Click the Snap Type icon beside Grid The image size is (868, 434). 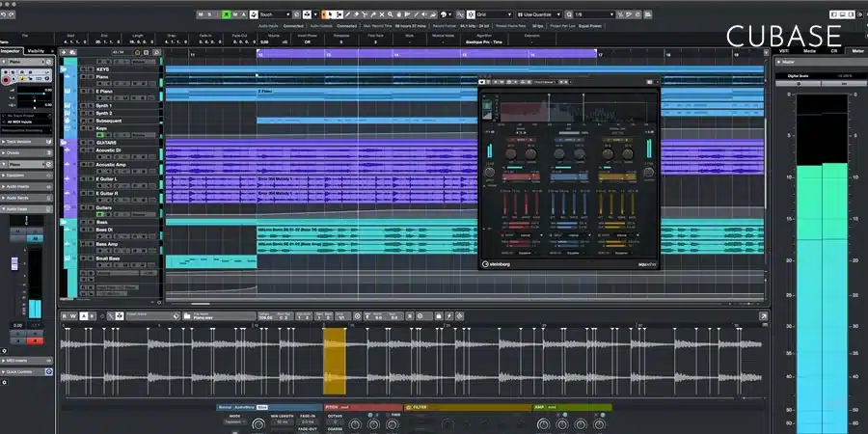(471, 14)
